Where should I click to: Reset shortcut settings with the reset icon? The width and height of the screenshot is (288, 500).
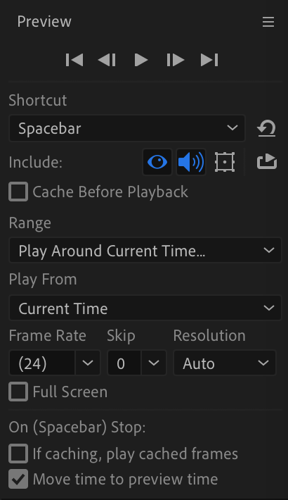[x=266, y=128]
